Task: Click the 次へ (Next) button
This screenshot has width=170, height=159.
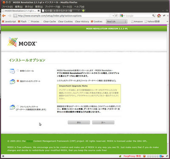Action: (103, 123)
